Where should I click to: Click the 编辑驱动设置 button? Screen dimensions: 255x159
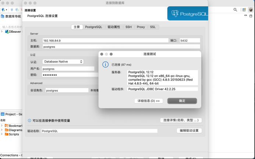click(x=189, y=131)
